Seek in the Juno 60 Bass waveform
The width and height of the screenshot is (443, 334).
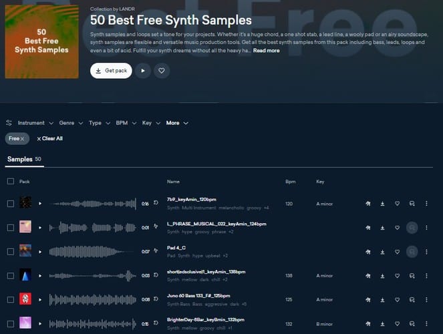click(x=93, y=299)
